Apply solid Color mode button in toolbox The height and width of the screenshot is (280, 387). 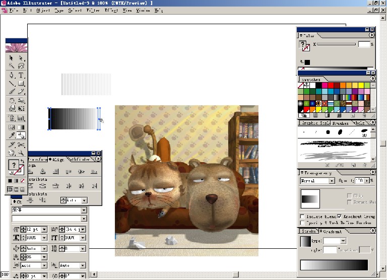pyautogui.click(x=10, y=181)
